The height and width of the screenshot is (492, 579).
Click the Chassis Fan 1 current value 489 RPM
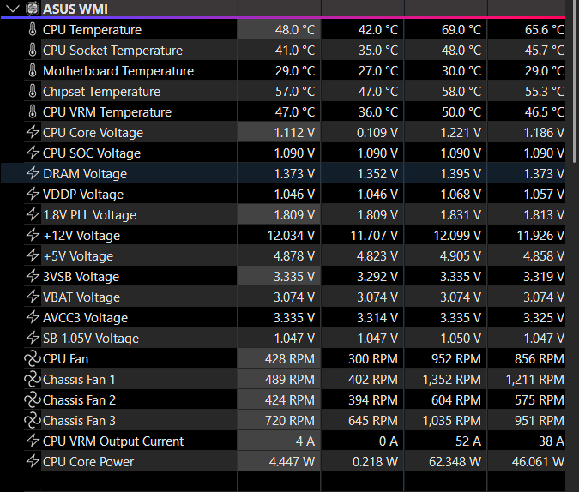click(290, 380)
